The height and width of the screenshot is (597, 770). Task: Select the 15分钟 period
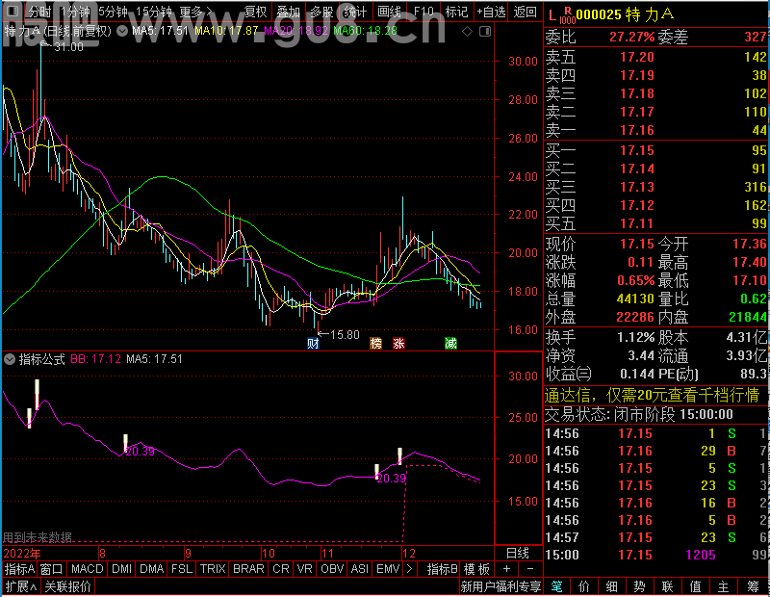pos(153,12)
